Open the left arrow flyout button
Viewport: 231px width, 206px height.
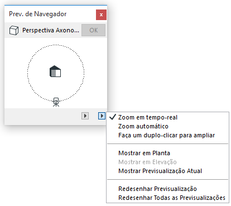pos(85,116)
